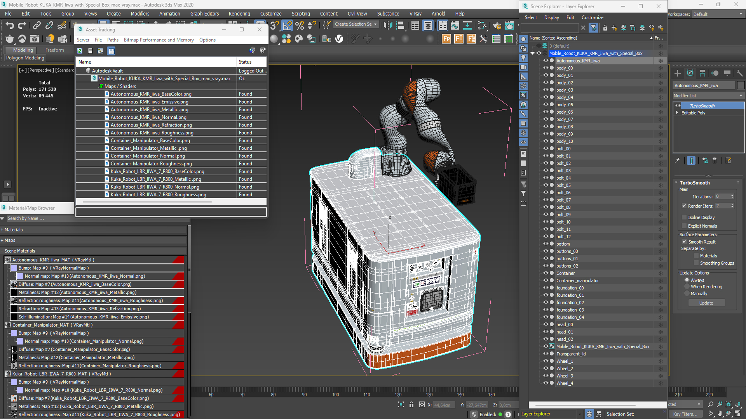
Task: Open the Utilities wrench panel icon
Action: (740, 73)
